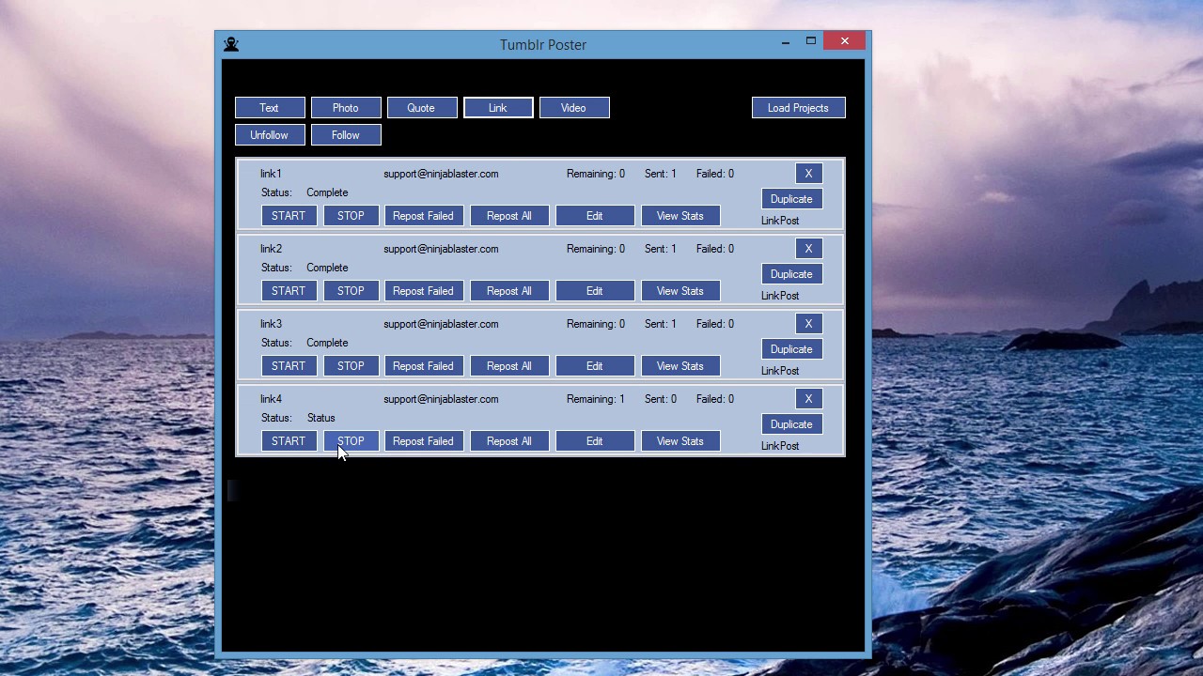
Task: Stop the link3 project
Action: 351,366
